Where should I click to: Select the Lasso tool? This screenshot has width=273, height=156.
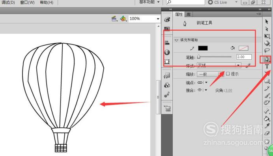[x=267, y=50]
